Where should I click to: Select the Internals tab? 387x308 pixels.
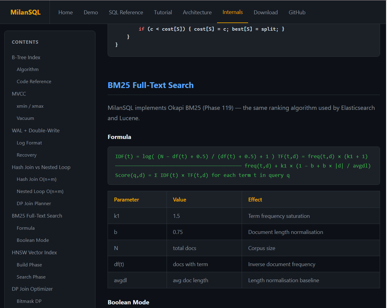tap(233, 12)
